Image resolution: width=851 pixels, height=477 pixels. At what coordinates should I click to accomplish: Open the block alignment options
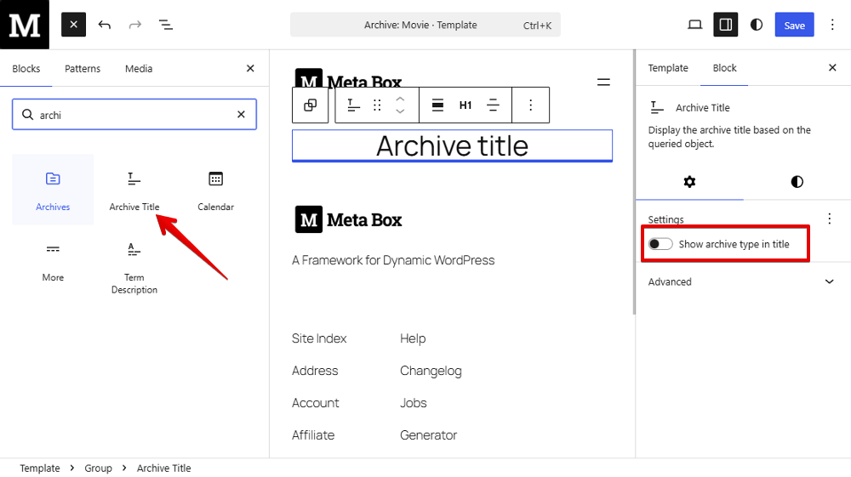(437, 105)
